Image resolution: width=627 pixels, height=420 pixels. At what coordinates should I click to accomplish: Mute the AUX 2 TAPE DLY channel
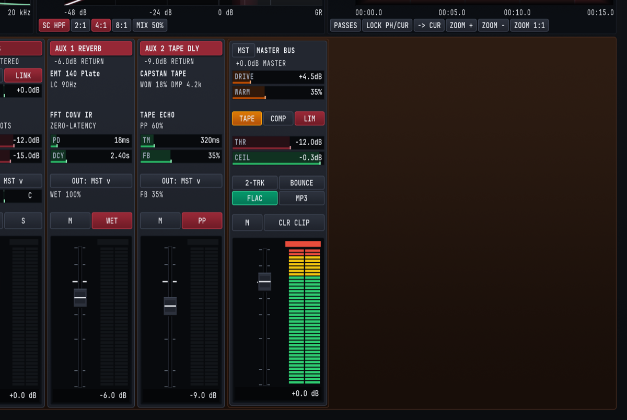pyautogui.click(x=160, y=220)
